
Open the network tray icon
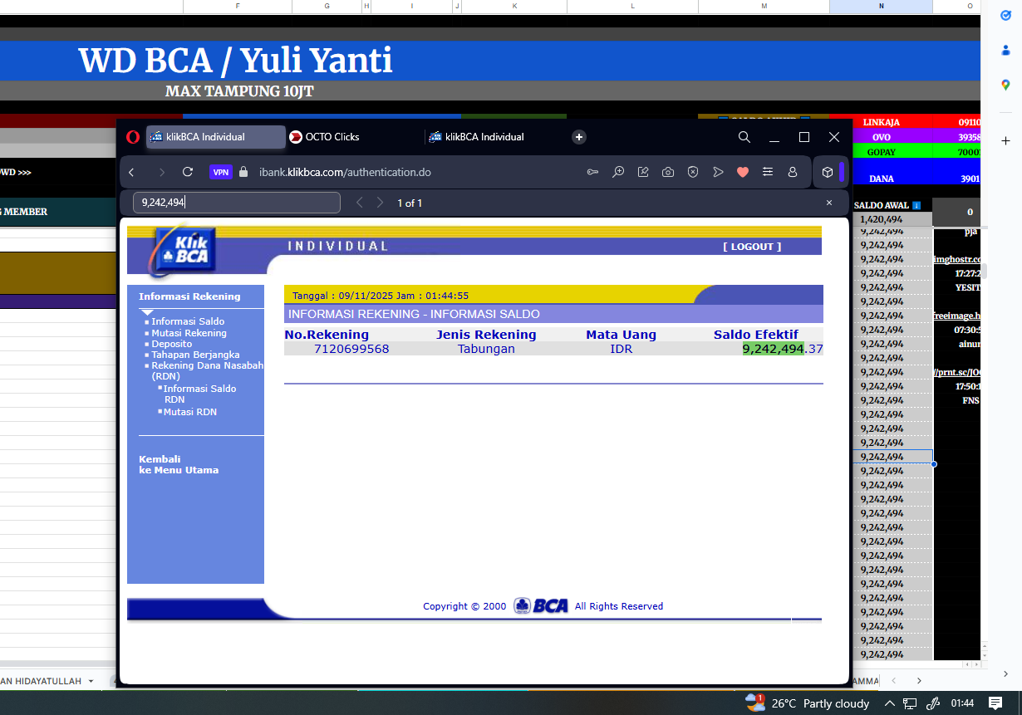[x=911, y=703]
